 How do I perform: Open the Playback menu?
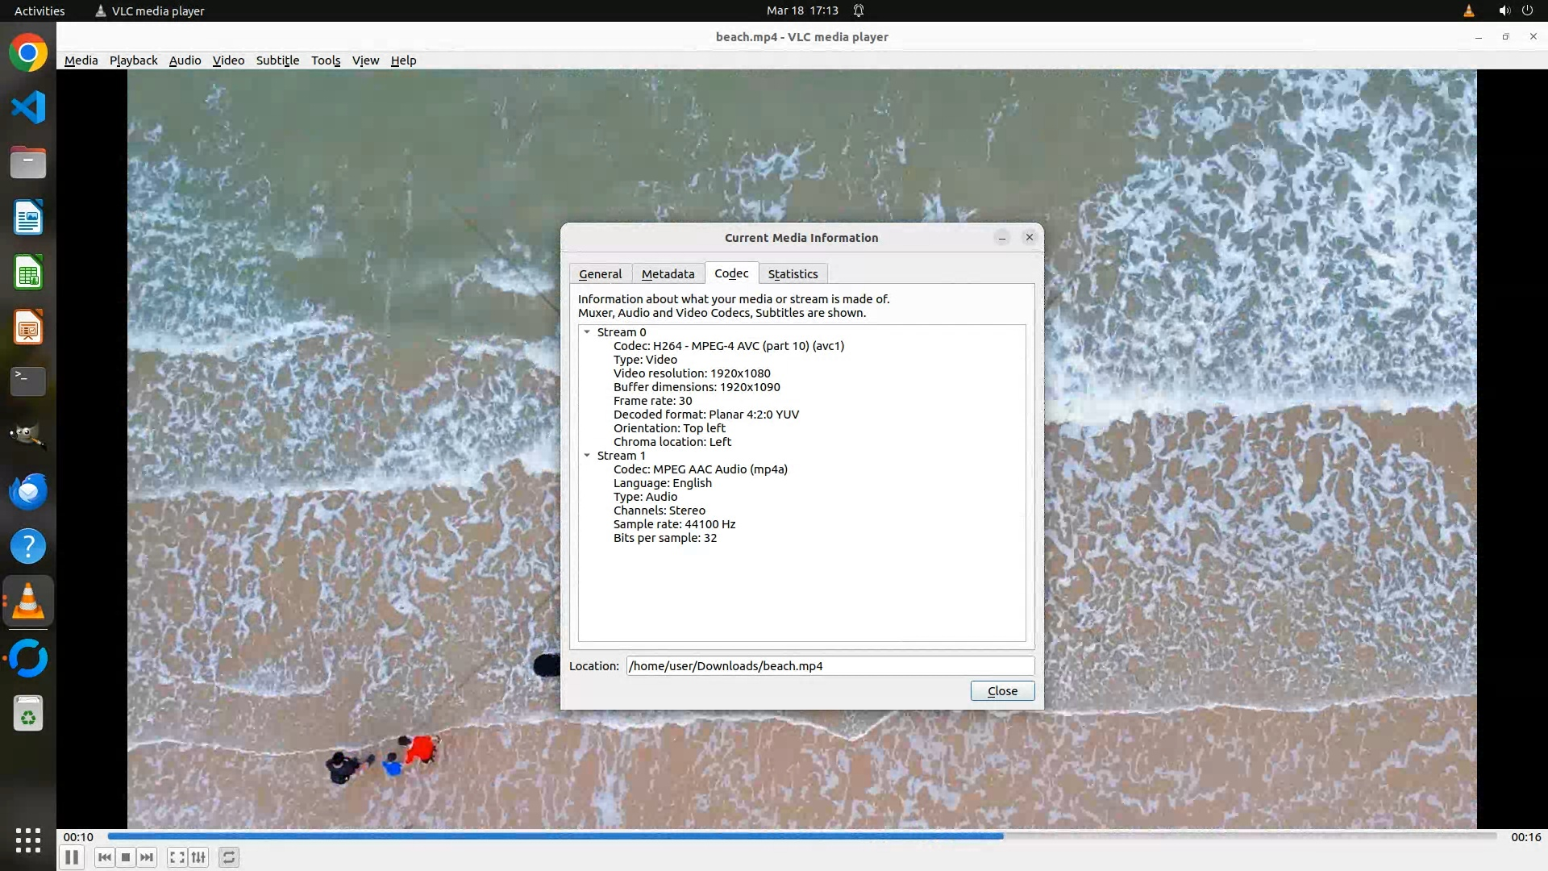(x=133, y=60)
